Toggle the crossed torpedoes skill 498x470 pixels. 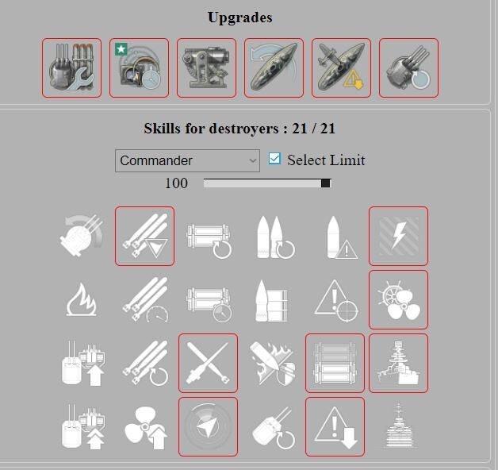click(208, 363)
